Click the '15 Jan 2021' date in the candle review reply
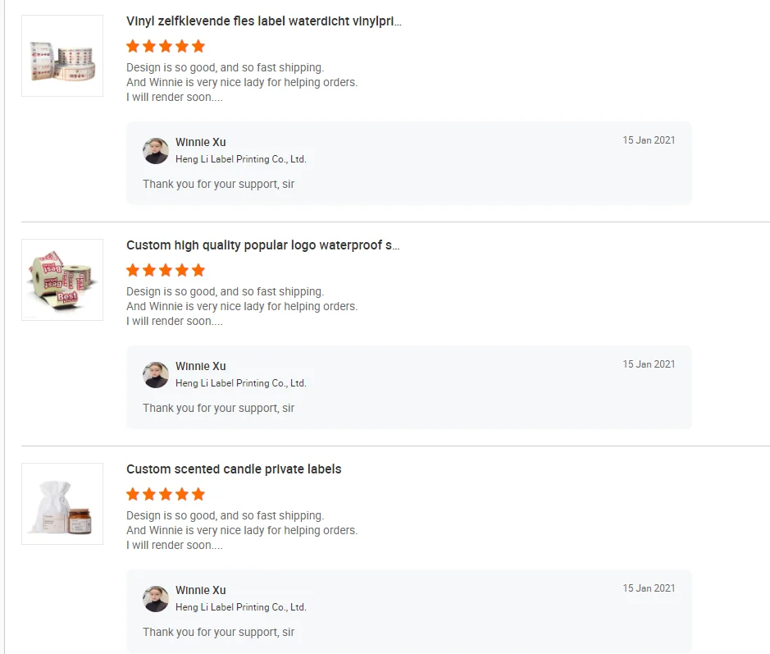 (x=649, y=588)
